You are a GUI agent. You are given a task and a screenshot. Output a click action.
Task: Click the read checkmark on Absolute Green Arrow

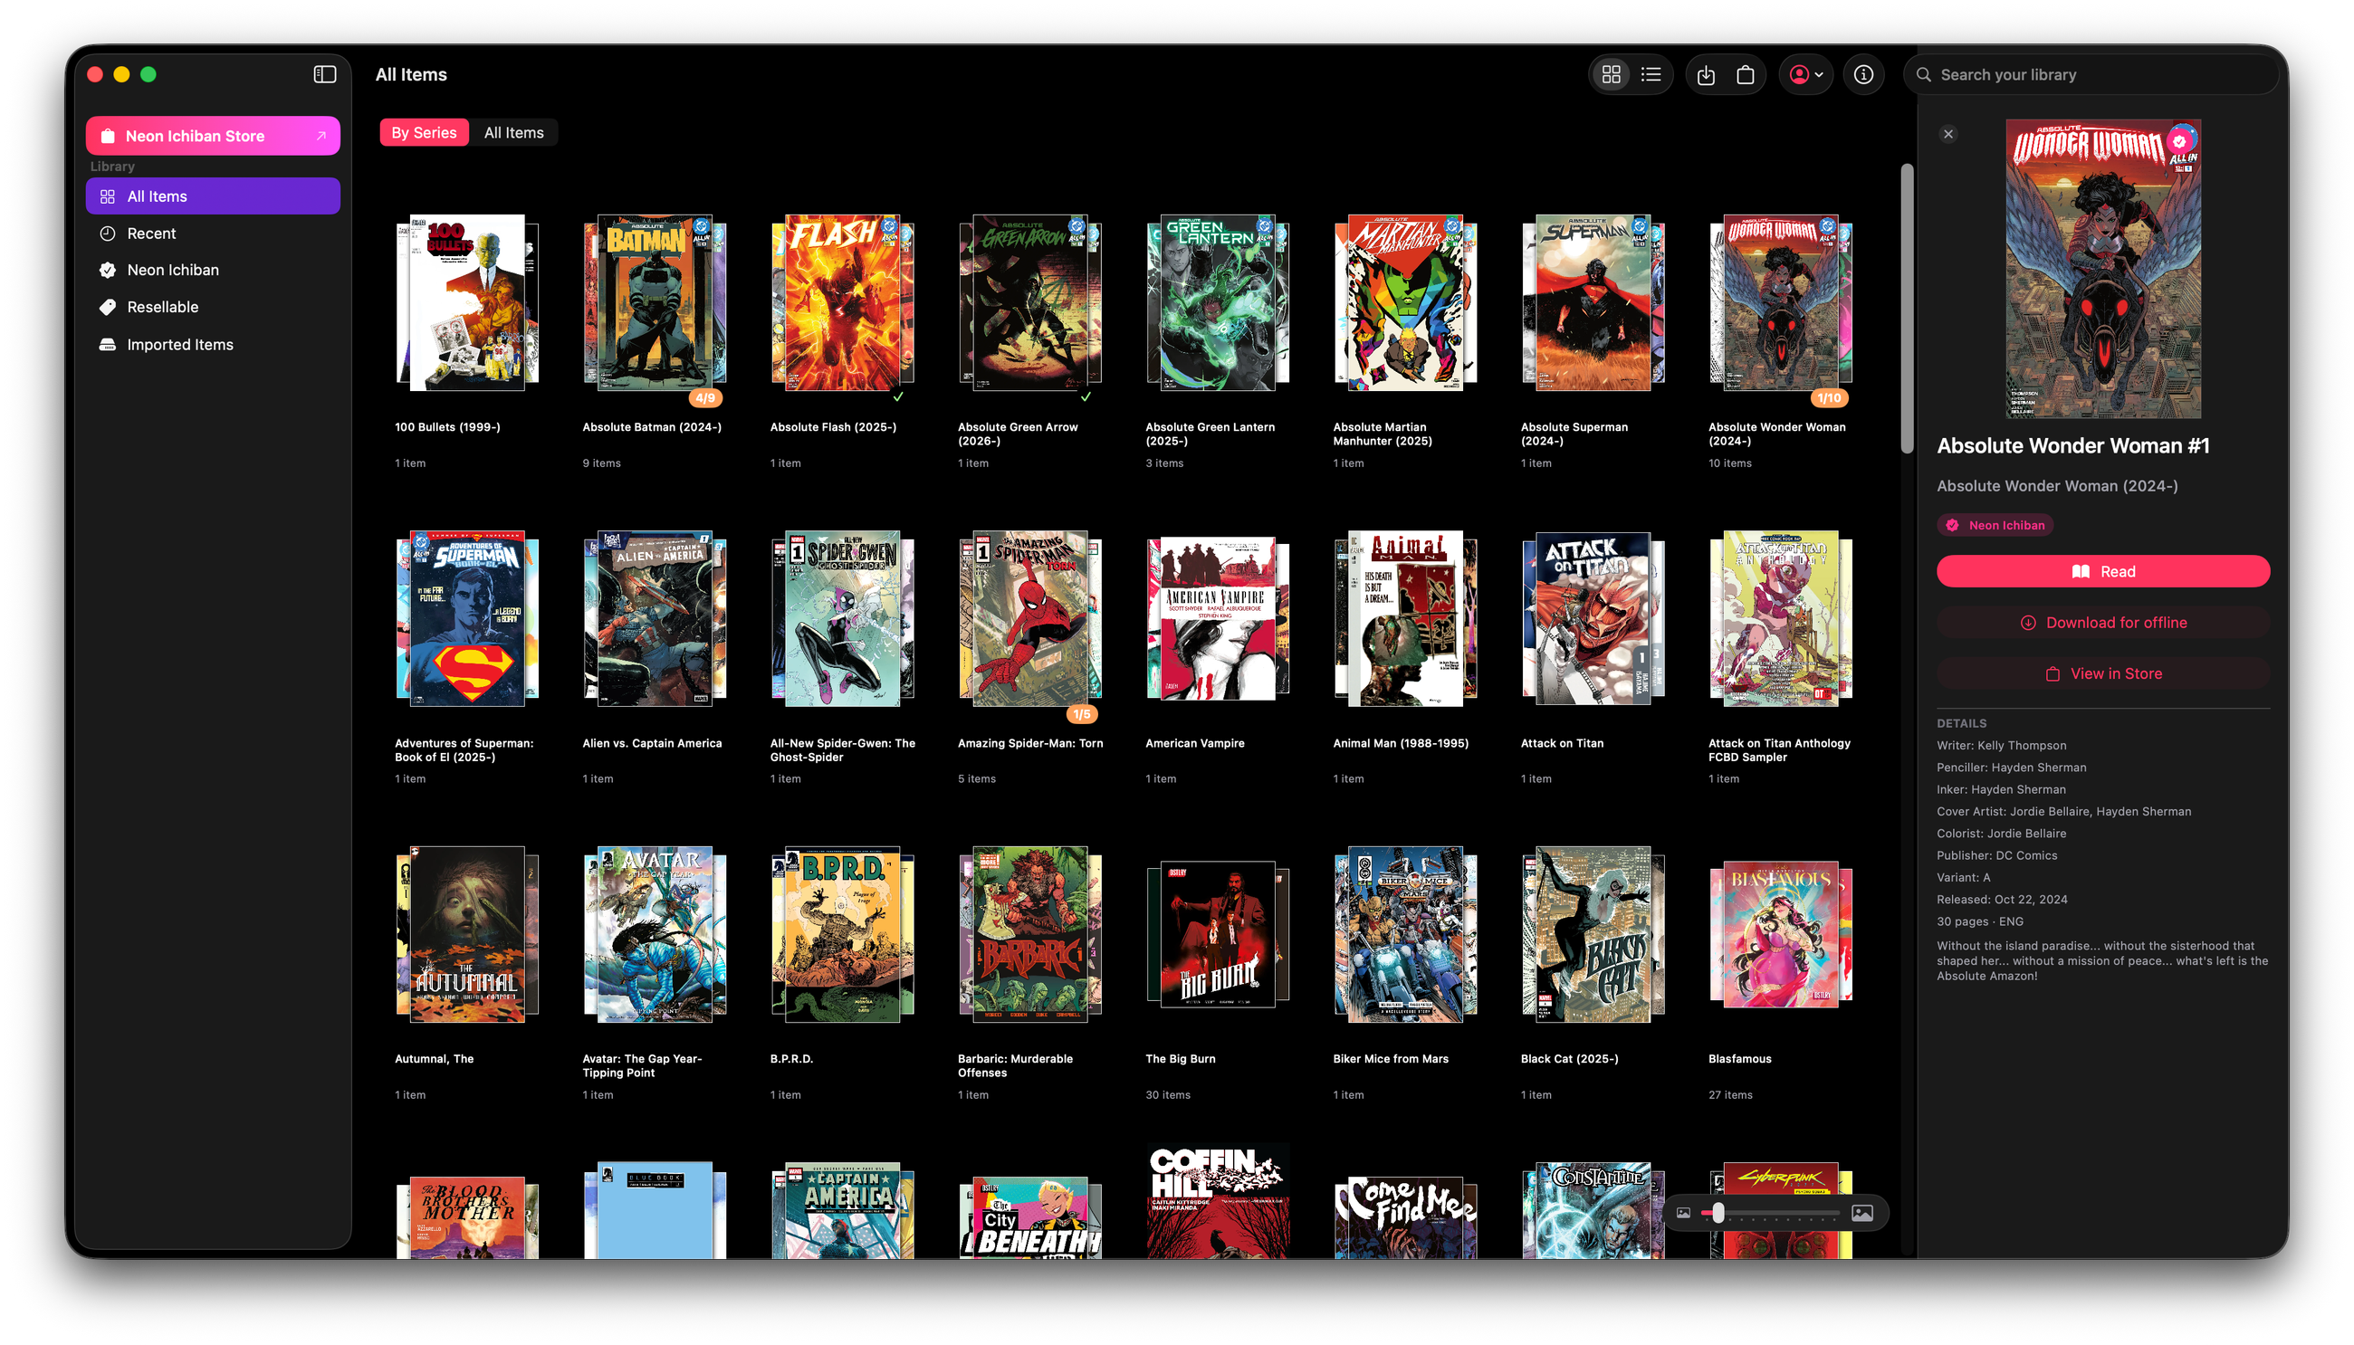[x=1086, y=397]
